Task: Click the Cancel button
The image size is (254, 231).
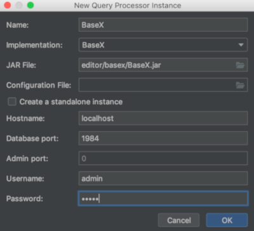Action: 179,220
